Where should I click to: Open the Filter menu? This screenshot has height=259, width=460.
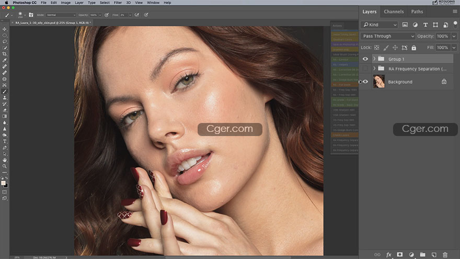click(x=118, y=3)
